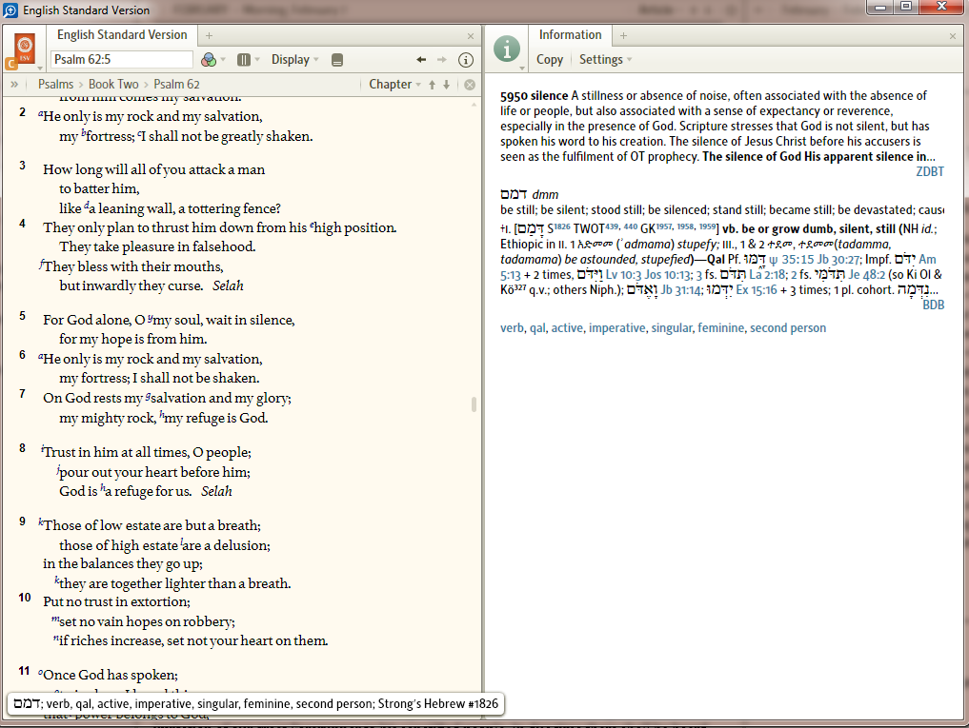Viewport: 969px width, 728px height.
Task: Go to previous chapter with up arrow
Action: (x=432, y=85)
